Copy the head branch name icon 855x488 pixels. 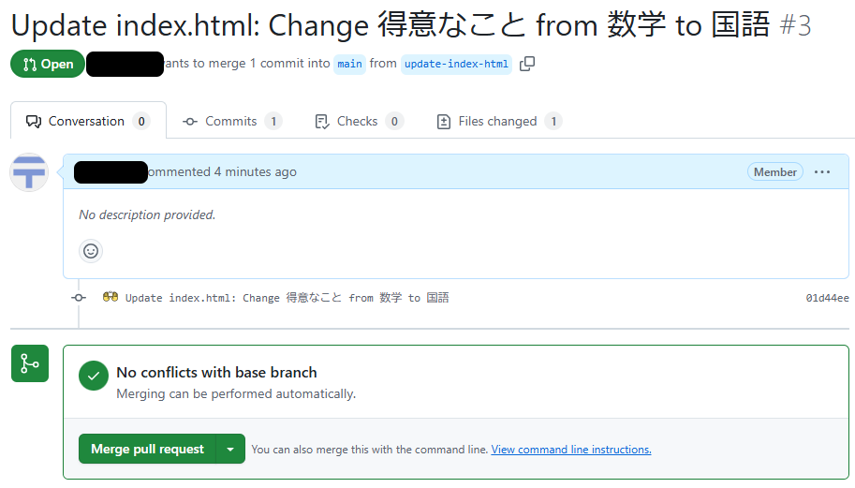pos(527,64)
